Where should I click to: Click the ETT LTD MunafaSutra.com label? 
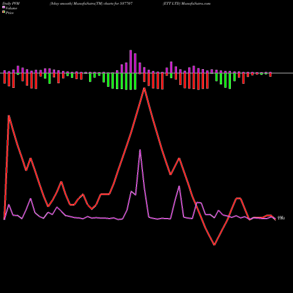point(186,4)
